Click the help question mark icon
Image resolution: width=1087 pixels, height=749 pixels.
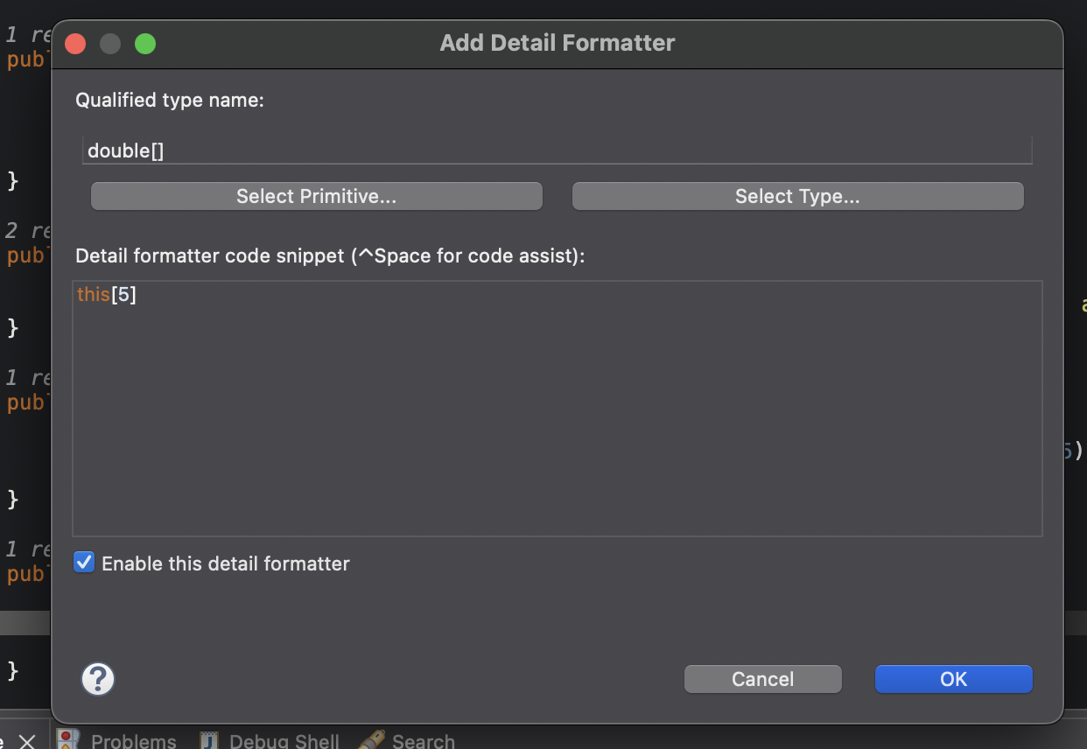coord(97,679)
